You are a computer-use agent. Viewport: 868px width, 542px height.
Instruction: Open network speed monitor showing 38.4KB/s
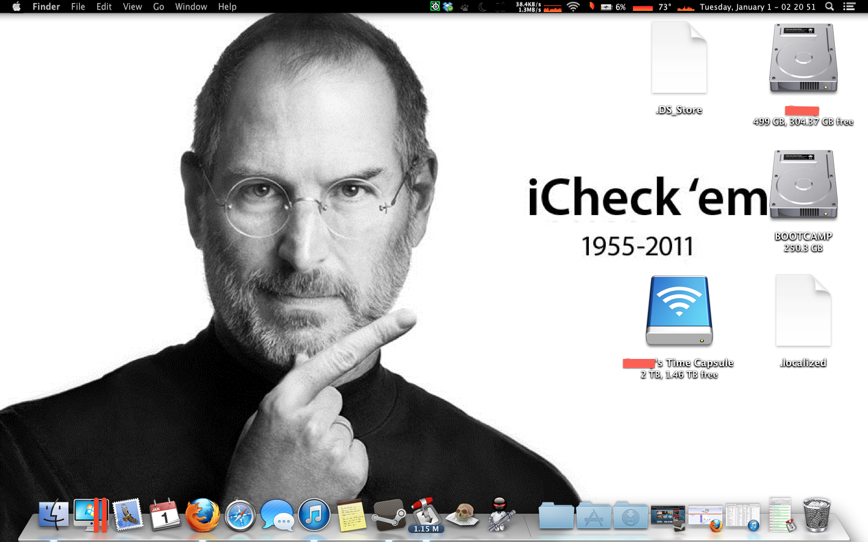pos(538,7)
